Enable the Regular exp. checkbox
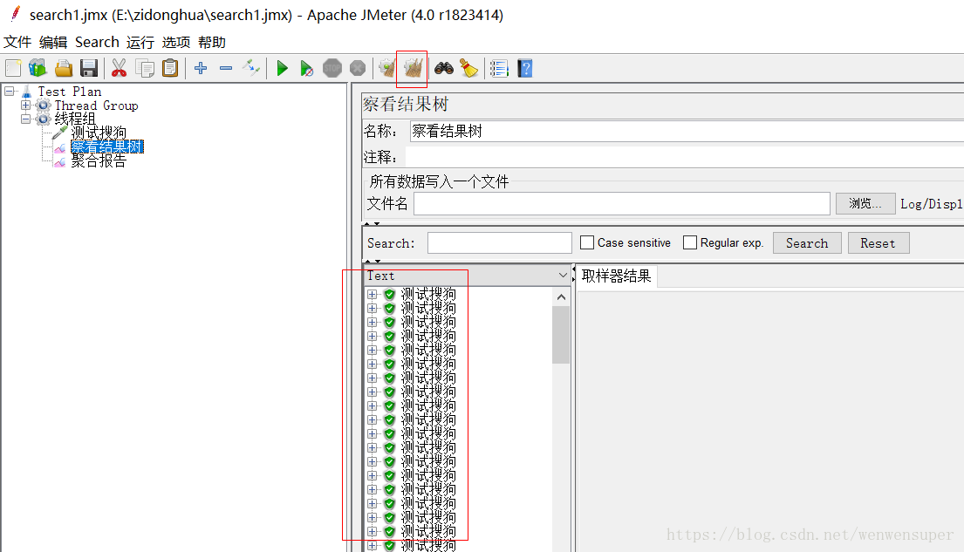 click(x=690, y=242)
